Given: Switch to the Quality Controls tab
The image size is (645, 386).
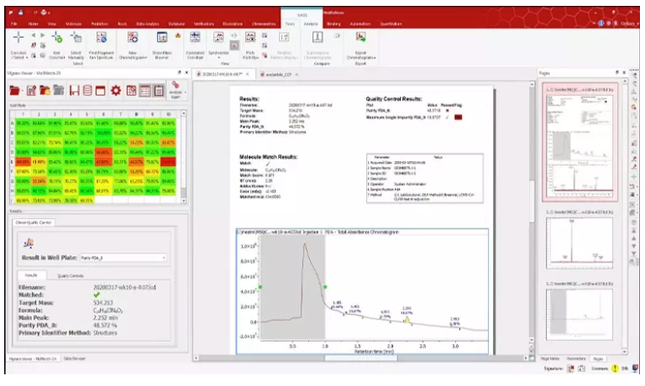Looking at the screenshot, I should point(71,274).
